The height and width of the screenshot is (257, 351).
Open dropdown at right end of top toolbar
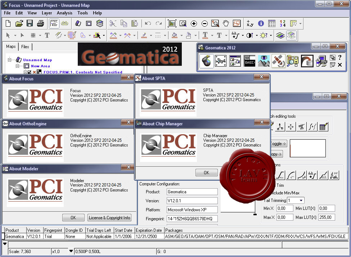pos(300,23)
